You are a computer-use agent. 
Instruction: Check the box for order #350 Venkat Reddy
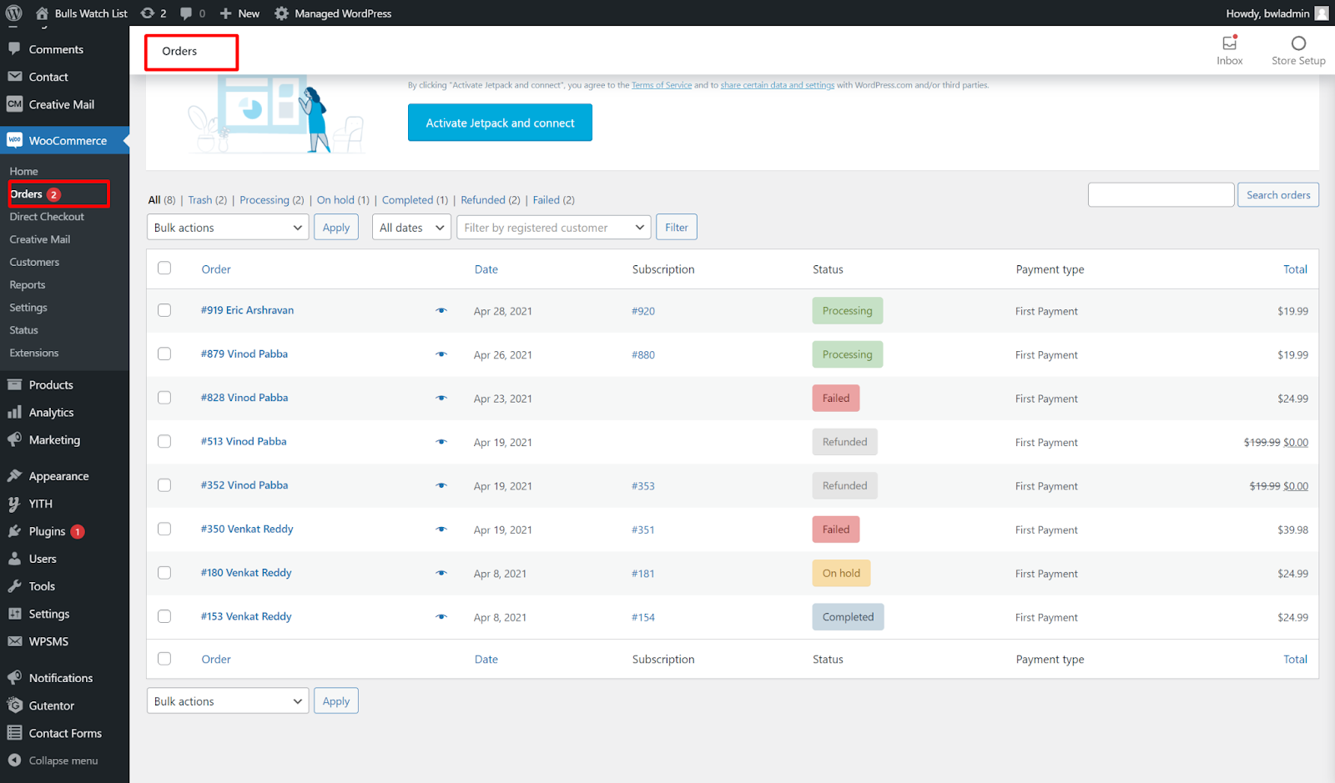pos(164,529)
